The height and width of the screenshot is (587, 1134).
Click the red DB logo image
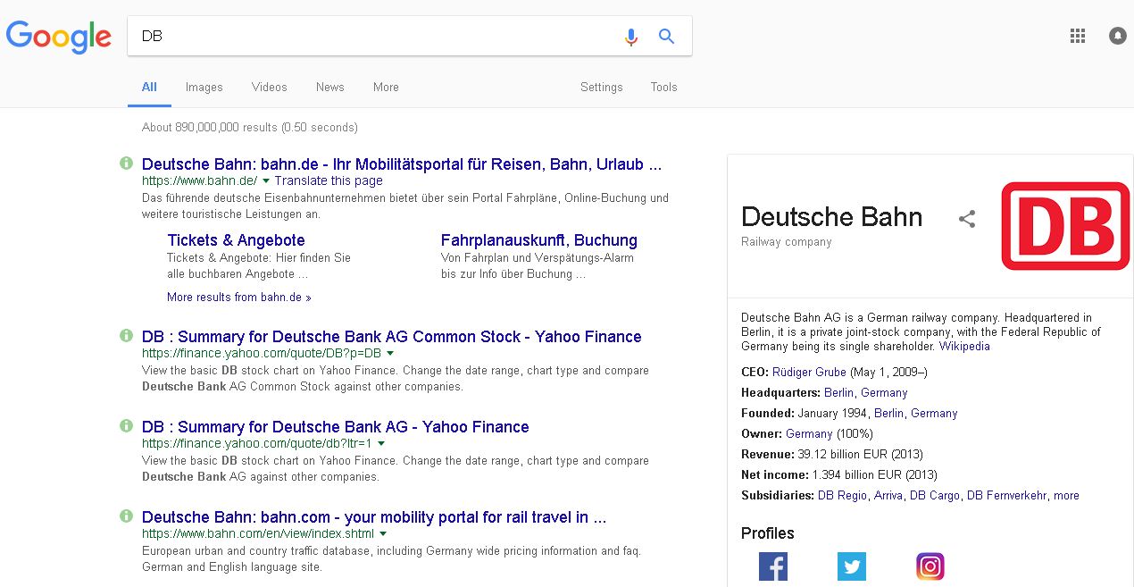[x=1065, y=226]
